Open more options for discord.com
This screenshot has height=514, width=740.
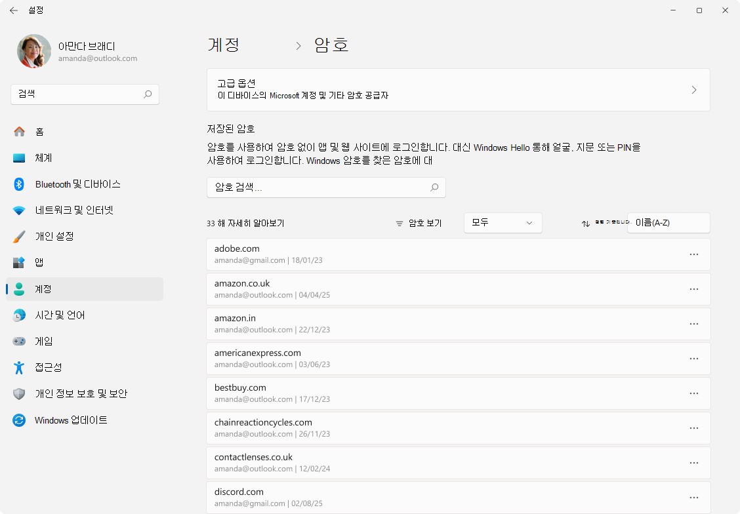[694, 498]
